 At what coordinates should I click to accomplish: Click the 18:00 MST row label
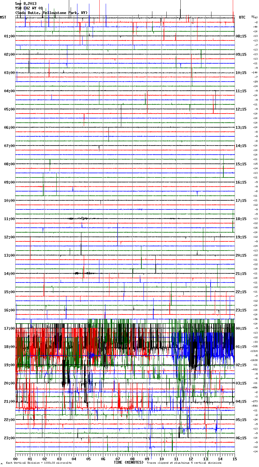[x=9, y=347]
